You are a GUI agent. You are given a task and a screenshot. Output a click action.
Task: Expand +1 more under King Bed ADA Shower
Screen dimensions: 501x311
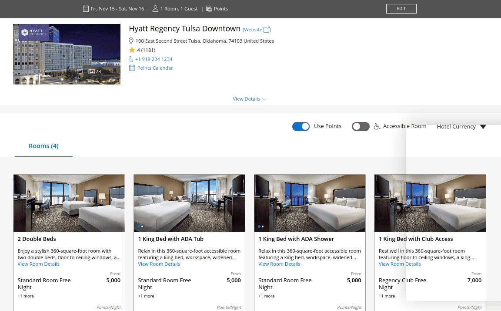pos(267,296)
